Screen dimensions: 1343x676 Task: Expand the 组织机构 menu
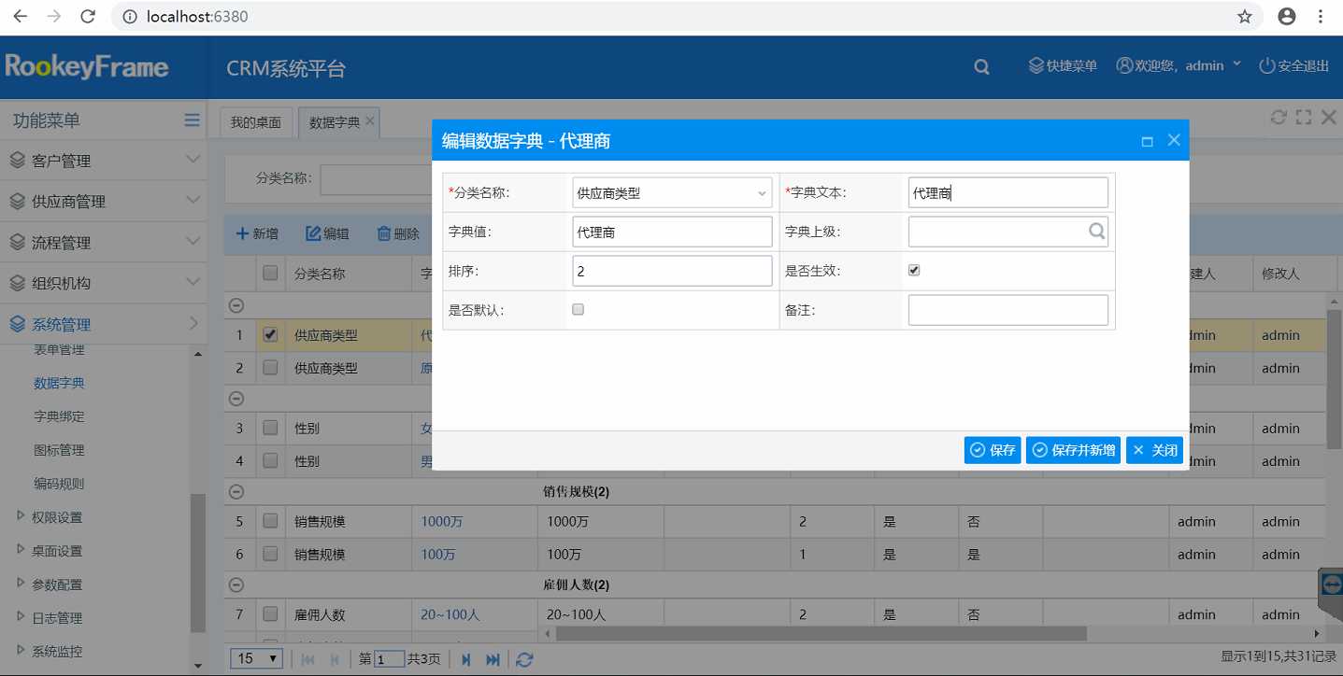click(x=103, y=283)
